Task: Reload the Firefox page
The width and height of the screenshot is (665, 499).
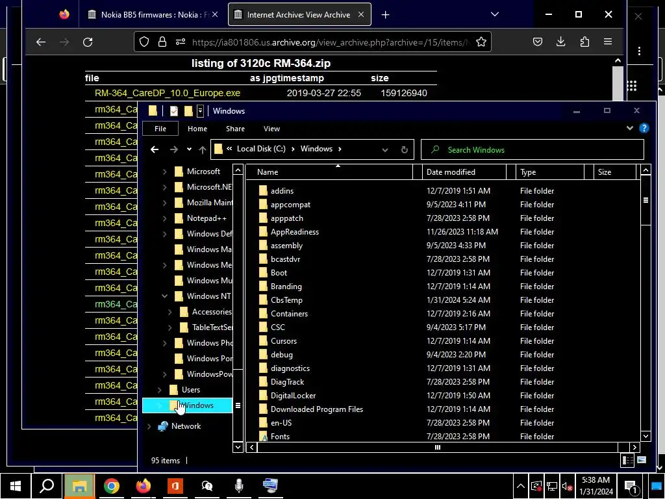Action: [88, 42]
